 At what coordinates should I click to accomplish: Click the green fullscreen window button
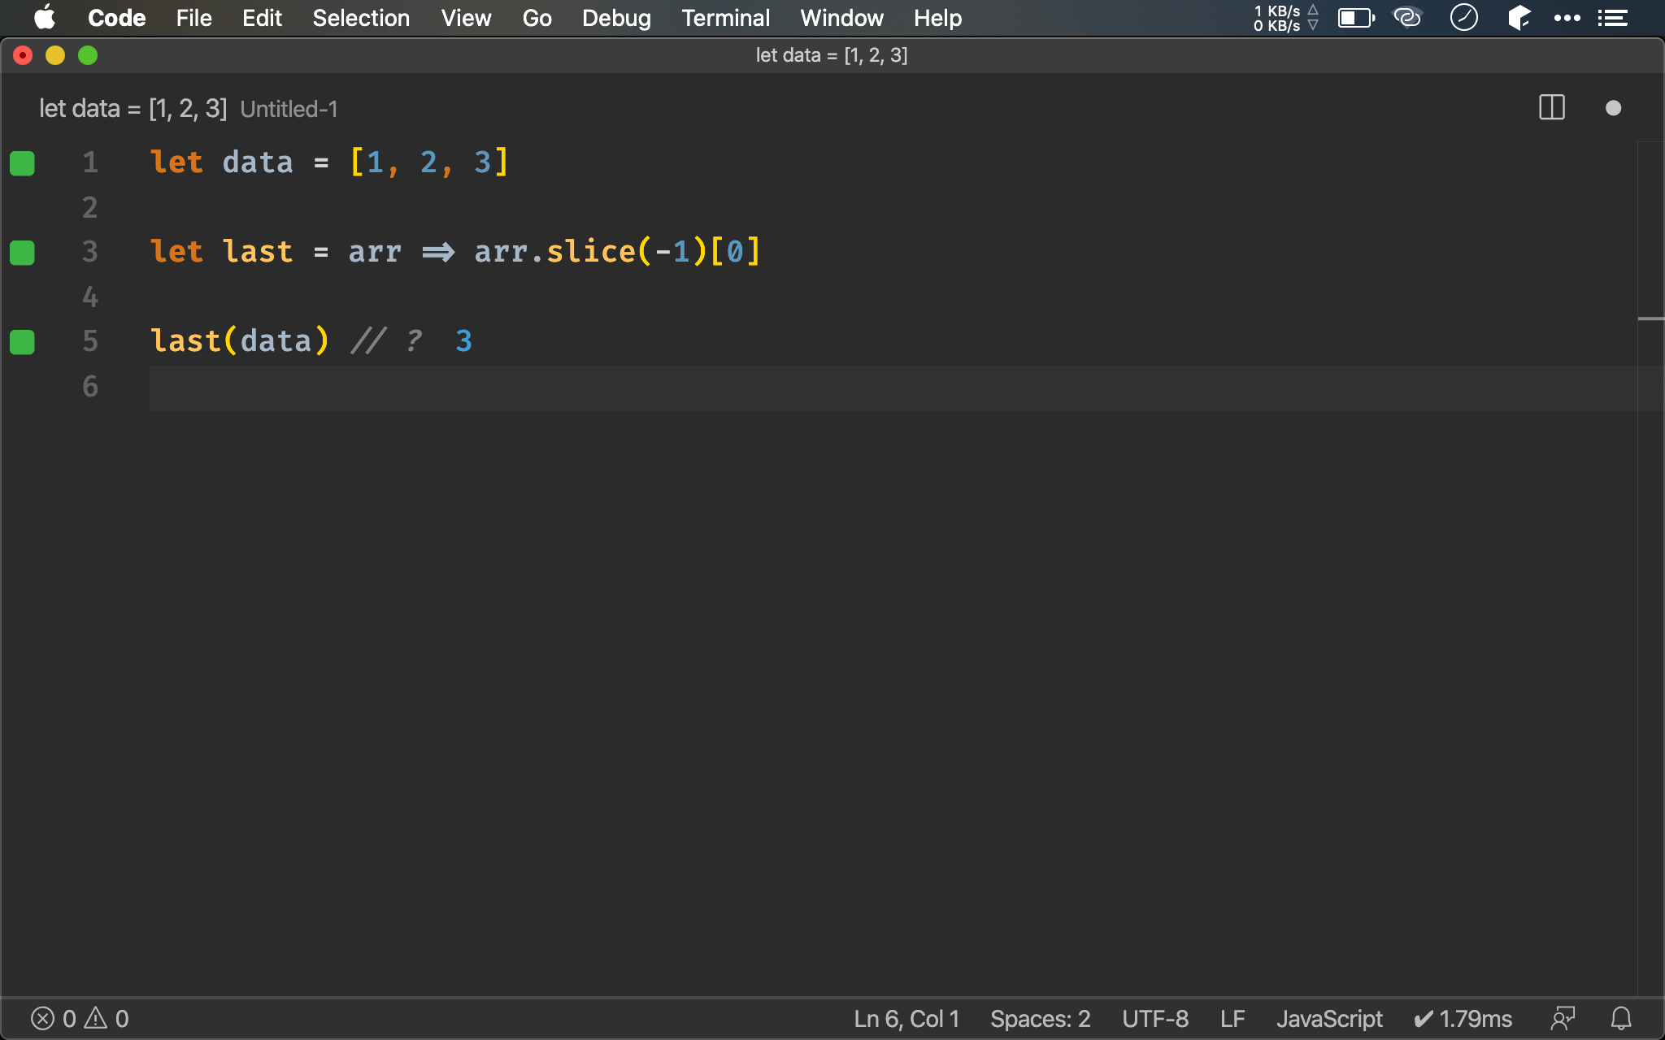tap(88, 55)
